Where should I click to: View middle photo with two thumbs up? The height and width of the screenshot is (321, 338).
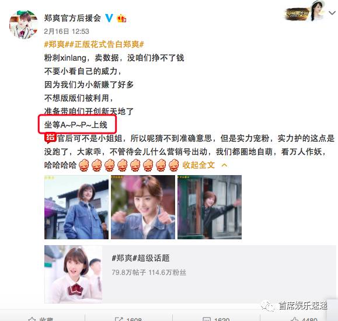tap(143, 207)
